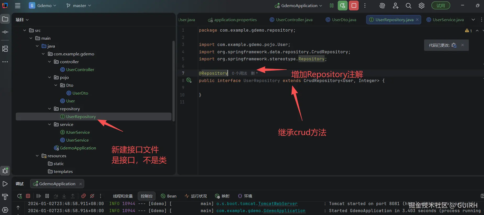Pause program in debug panel toolbar
The image size is (484, 215).
tap(47, 196)
